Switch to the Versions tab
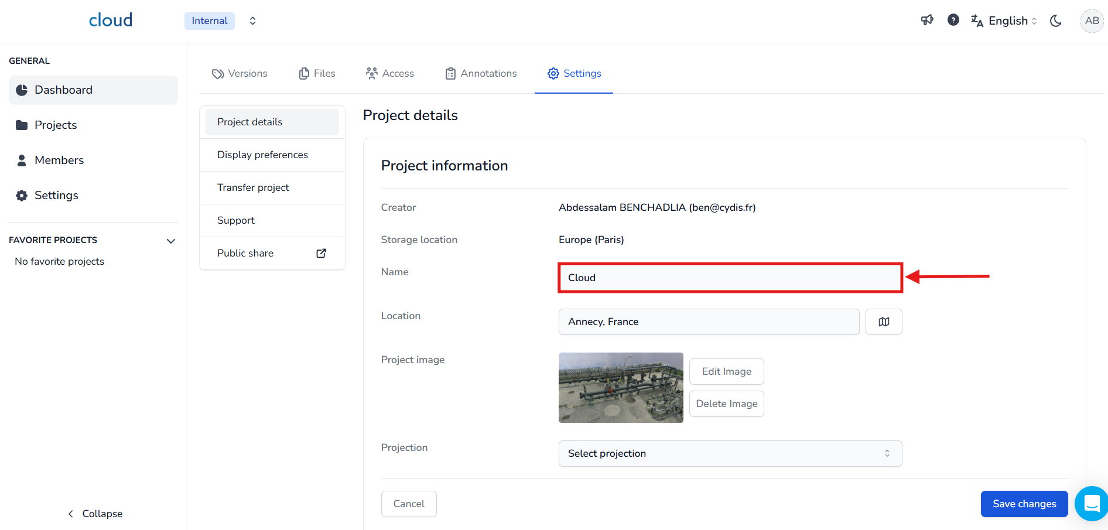This screenshot has width=1108, height=530. [x=240, y=74]
